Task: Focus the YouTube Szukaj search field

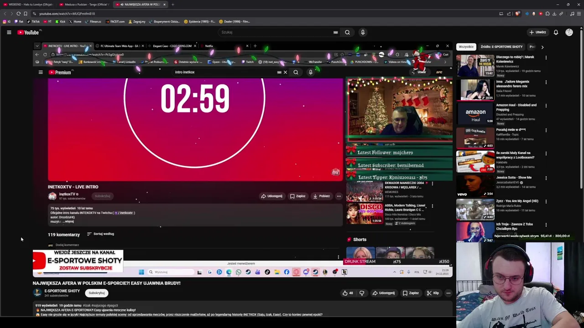Action: point(276,32)
